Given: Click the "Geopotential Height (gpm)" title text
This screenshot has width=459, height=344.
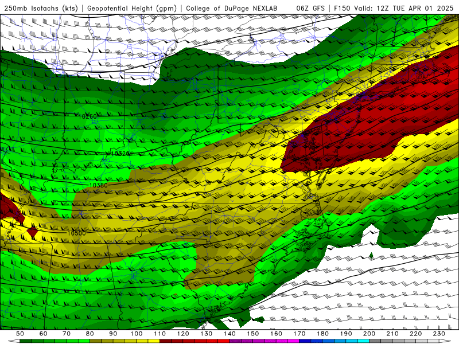Looking at the screenshot, I should tap(132, 8).
